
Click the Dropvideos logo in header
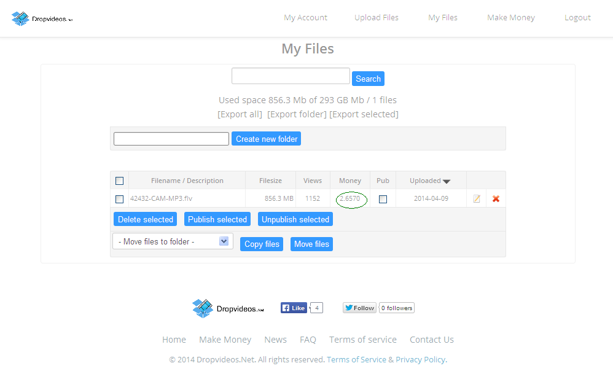pyautogui.click(x=42, y=18)
